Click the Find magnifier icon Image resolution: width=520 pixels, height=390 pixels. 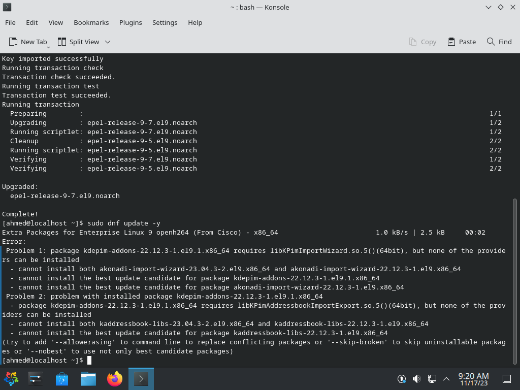(x=491, y=42)
